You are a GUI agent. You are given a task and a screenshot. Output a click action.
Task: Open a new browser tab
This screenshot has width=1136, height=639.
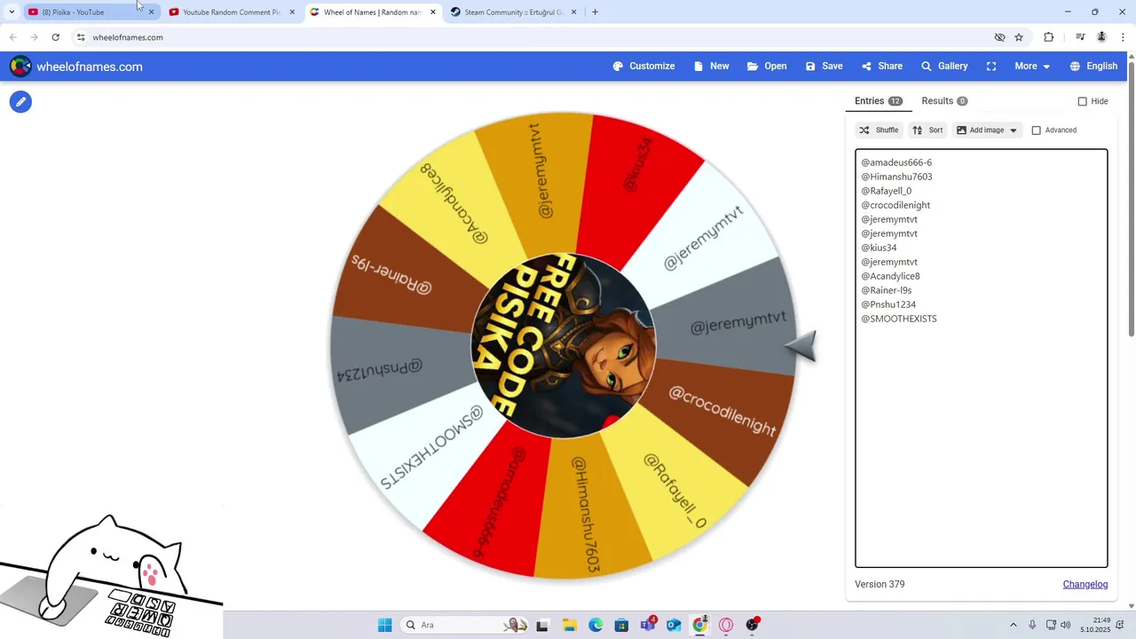click(x=595, y=12)
